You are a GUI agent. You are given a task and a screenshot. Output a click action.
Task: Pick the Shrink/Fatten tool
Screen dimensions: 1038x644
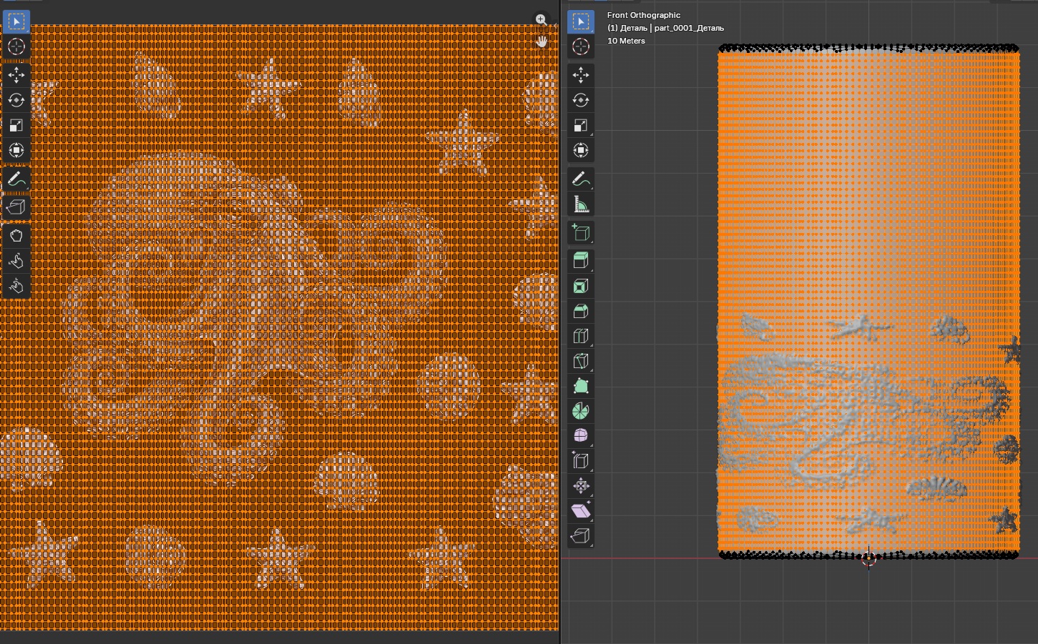click(581, 486)
